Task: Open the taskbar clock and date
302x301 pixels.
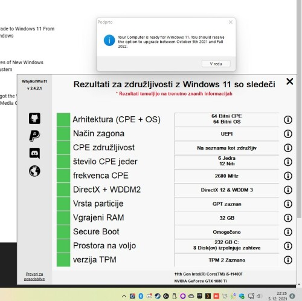Action: pos(278,296)
